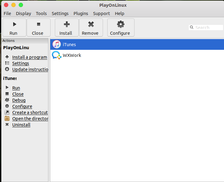The width and height of the screenshot is (224, 182).
Task: Open the Help menu
Action: point(120,14)
